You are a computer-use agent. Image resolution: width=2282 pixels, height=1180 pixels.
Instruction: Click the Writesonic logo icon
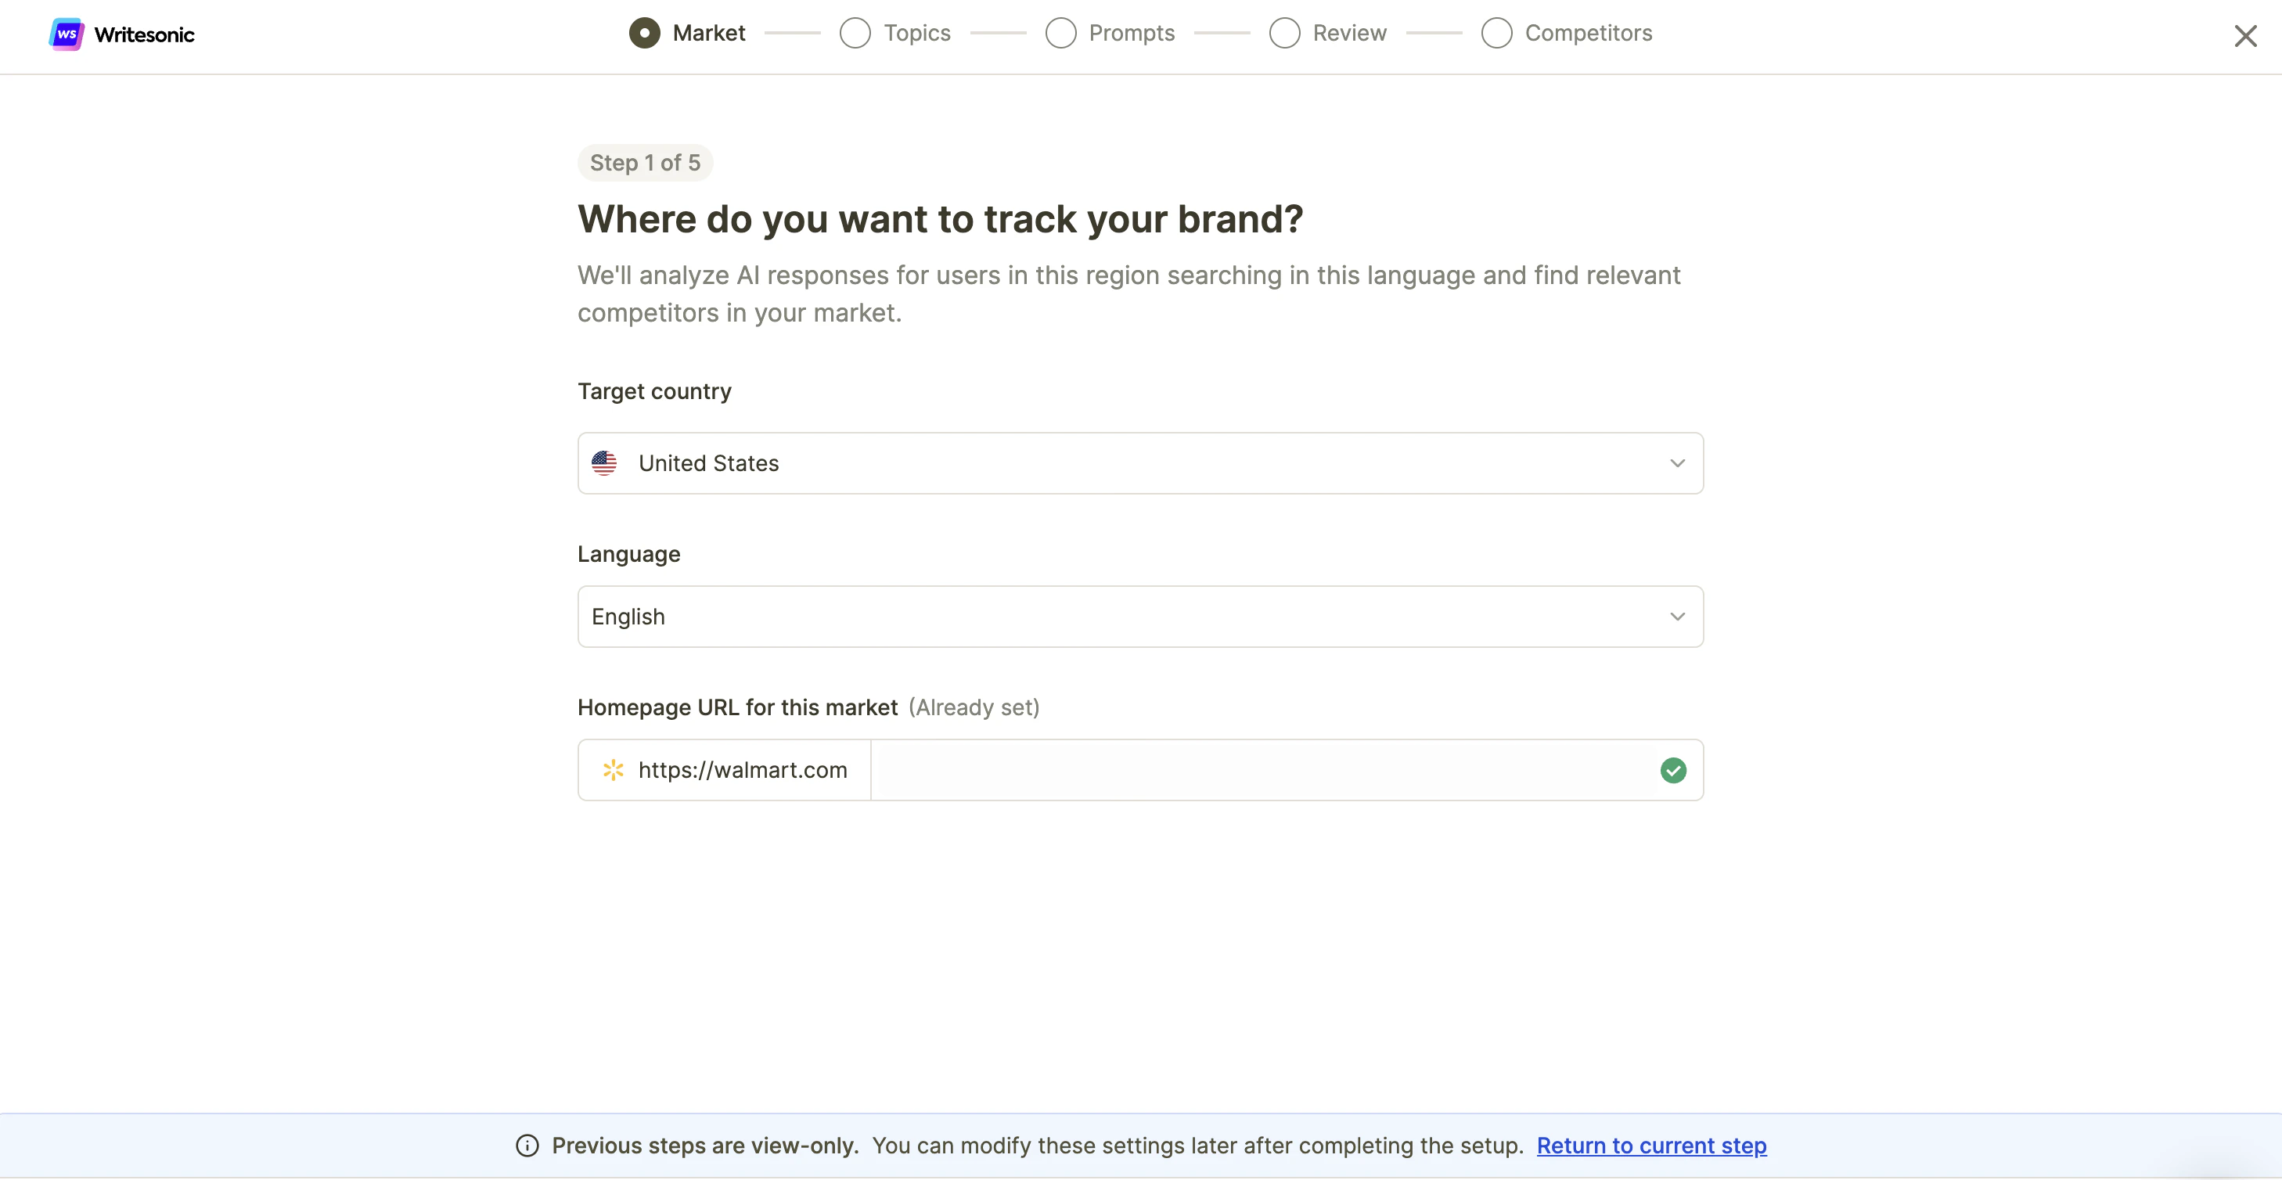(66, 34)
